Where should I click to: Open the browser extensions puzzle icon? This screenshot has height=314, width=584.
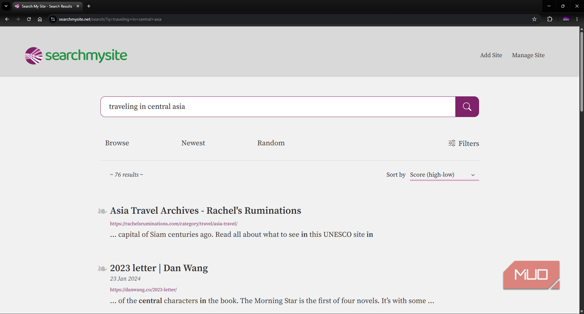(x=550, y=19)
